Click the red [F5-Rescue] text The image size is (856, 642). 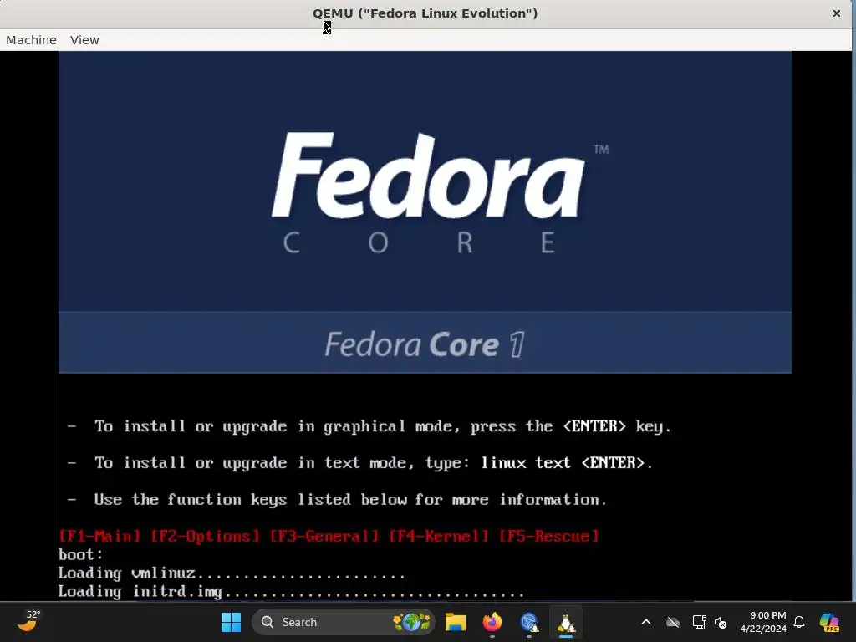click(549, 536)
